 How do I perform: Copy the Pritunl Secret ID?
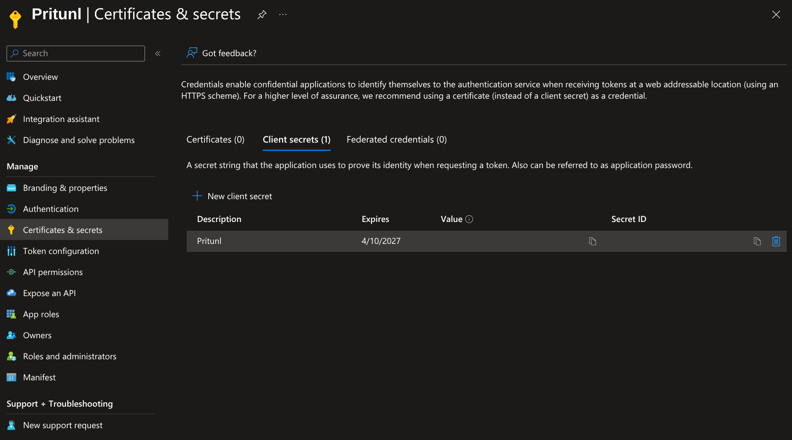click(x=757, y=241)
